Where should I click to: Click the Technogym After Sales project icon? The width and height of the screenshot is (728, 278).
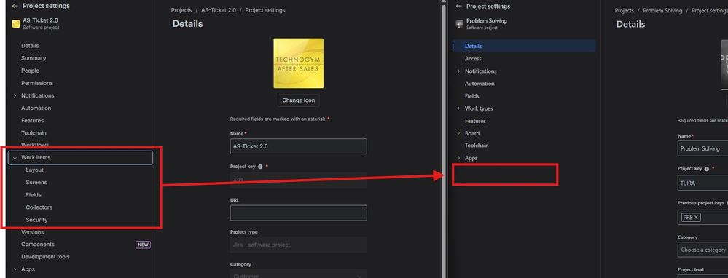pyautogui.click(x=299, y=63)
